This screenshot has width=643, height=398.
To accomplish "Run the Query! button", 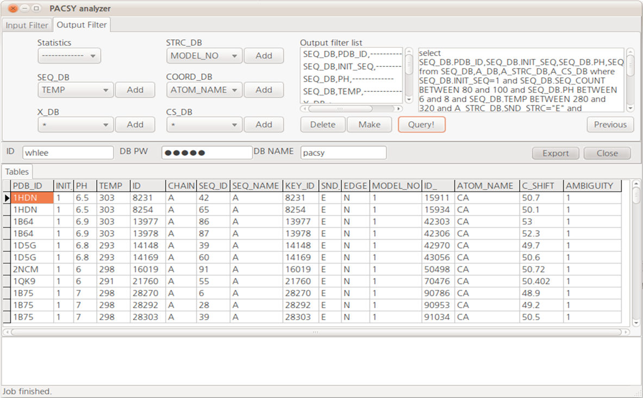I will pyautogui.click(x=421, y=124).
